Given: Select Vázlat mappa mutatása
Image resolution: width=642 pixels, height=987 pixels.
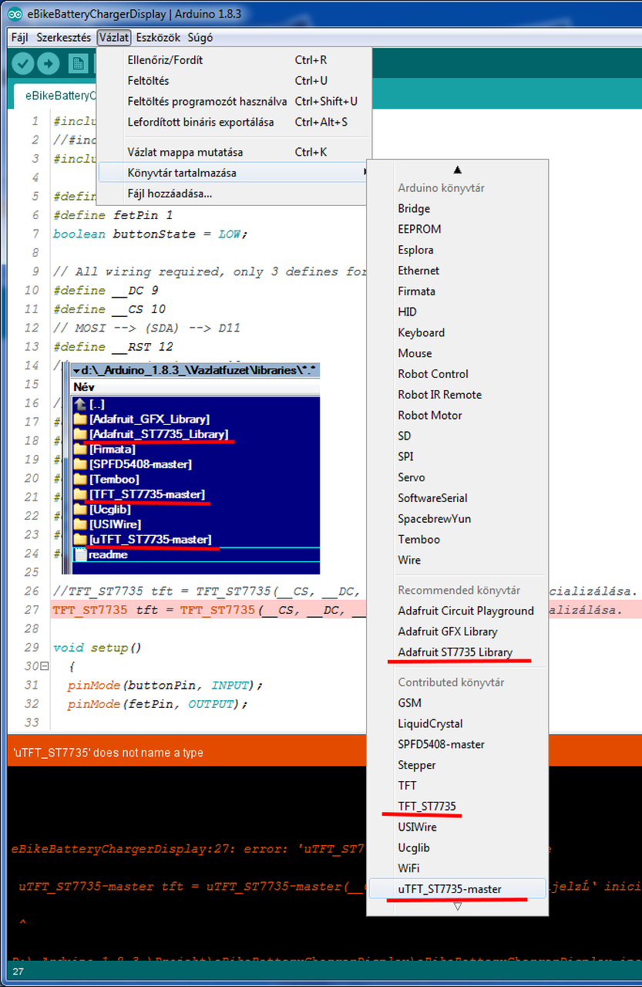Looking at the screenshot, I should 234,153.
